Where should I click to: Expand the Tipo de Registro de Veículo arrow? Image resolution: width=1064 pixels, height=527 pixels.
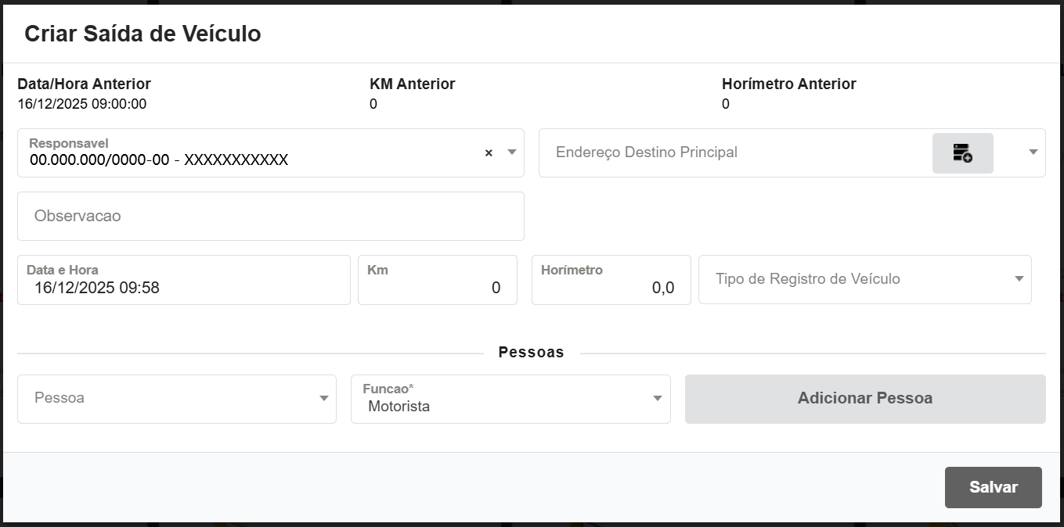pyautogui.click(x=1019, y=279)
